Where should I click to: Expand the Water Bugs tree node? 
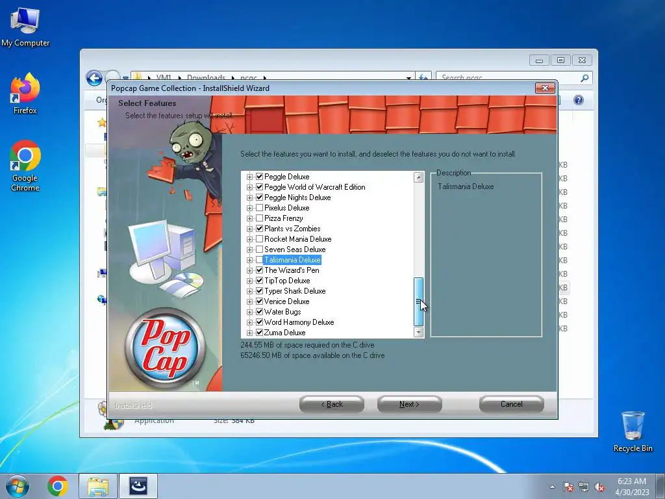tap(249, 312)
